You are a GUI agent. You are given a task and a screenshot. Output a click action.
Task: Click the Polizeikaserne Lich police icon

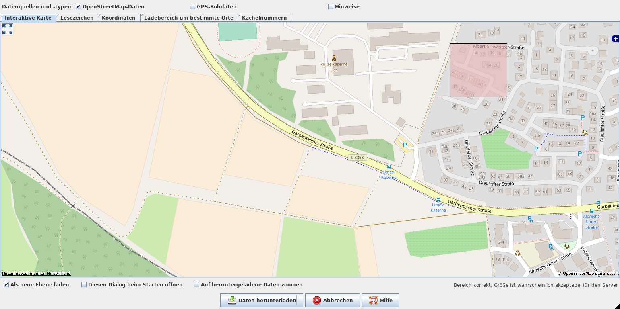334,58
